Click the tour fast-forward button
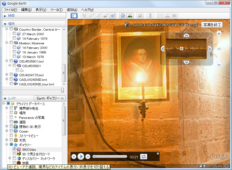Screen dimensions: 232x170 coord(88,157)
